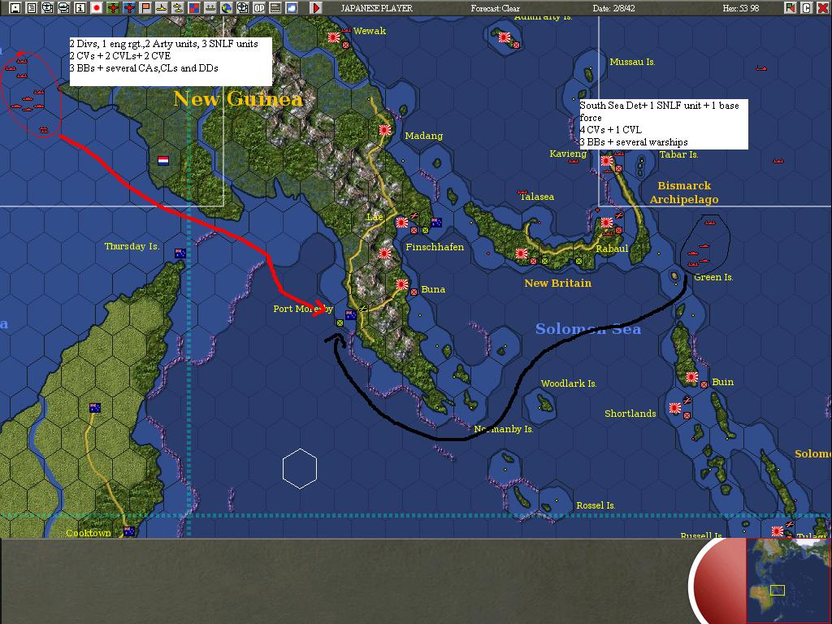Click the Dutch flag base in New Guinea
The image size is (832, 624).
[x=163, y=160]
